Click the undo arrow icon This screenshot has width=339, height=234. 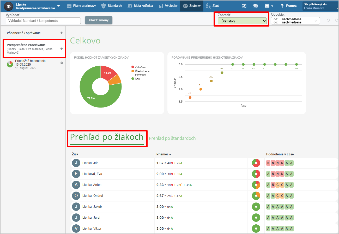(328, 20)
